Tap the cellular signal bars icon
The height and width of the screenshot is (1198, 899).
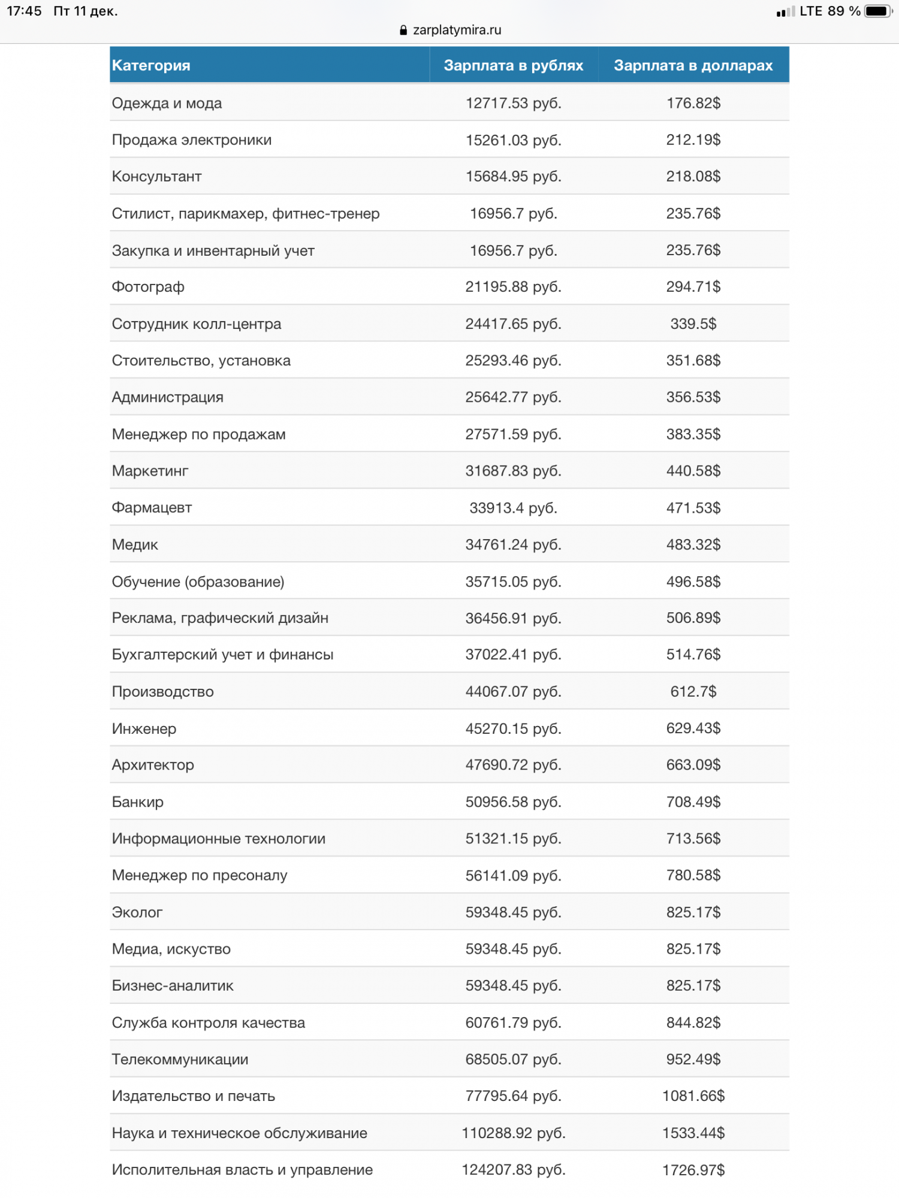pos(785,12)
